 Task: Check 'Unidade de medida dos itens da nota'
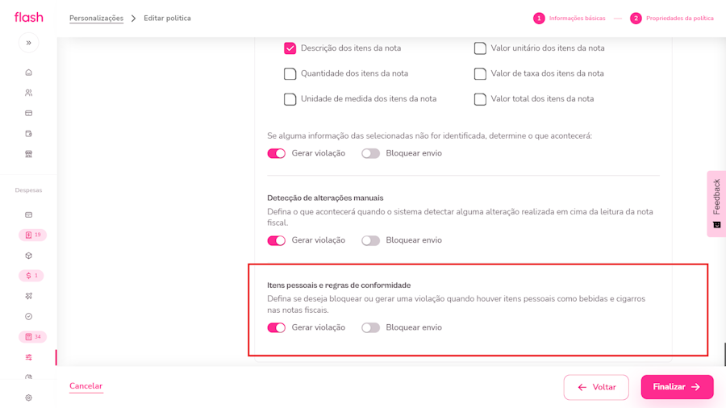click(290, 99)
